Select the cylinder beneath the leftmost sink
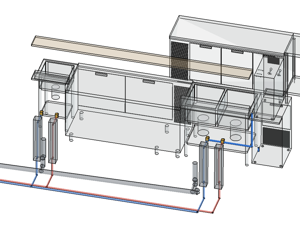Viewport: 300px width, 231px height. click(56, 92)
